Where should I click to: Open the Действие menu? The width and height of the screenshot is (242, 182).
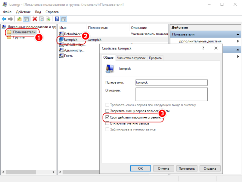point(23,12)
